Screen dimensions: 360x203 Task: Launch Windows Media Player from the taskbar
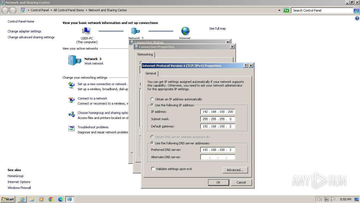pos(41,199)
